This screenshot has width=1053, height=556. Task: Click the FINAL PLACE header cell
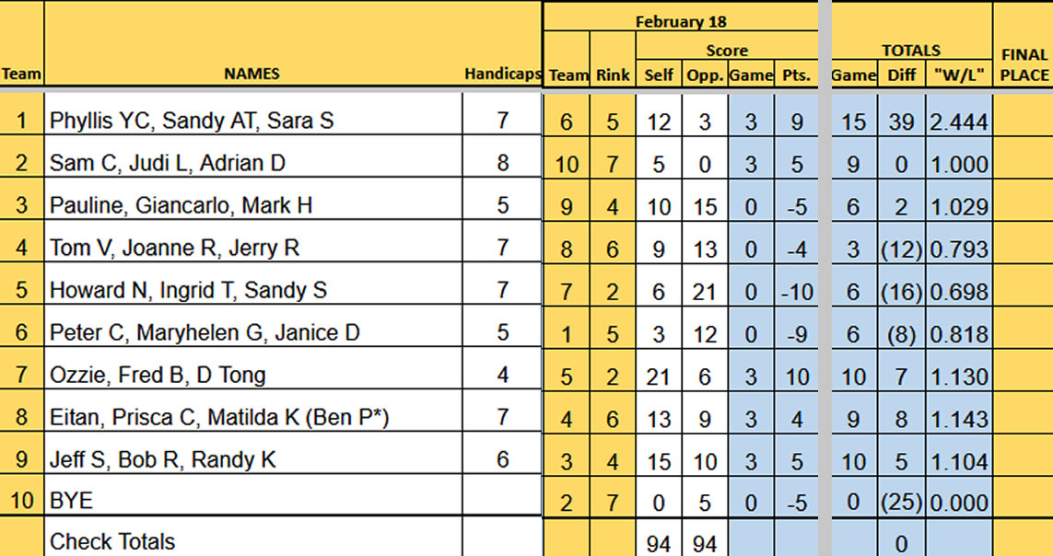1023,64
